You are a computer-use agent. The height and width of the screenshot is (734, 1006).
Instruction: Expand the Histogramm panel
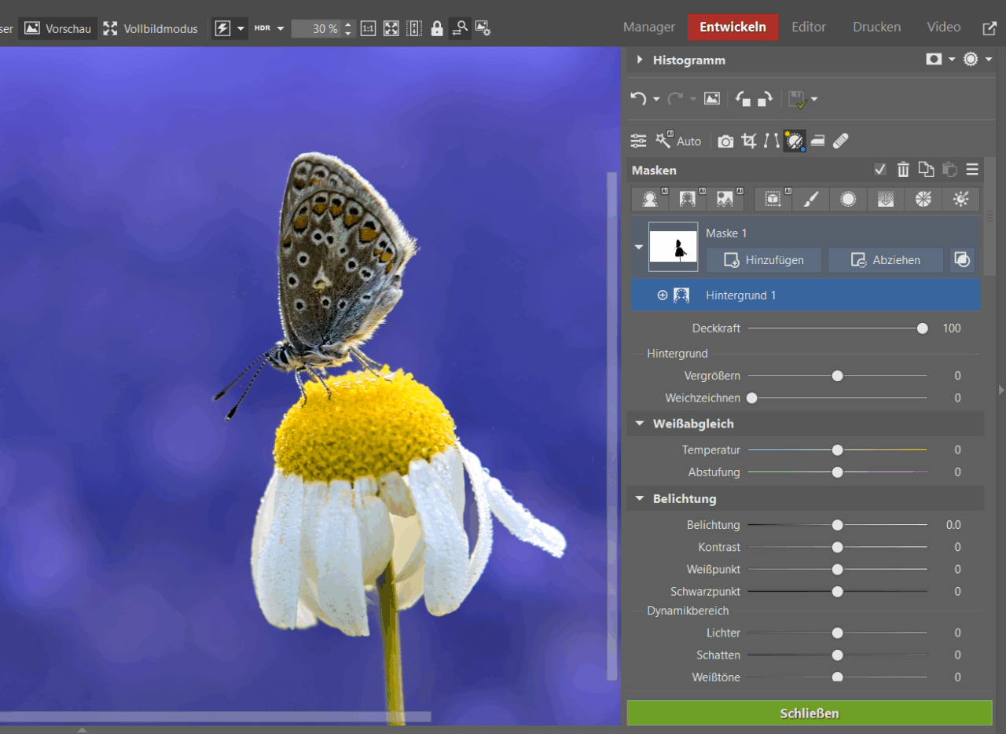point(640,60)
